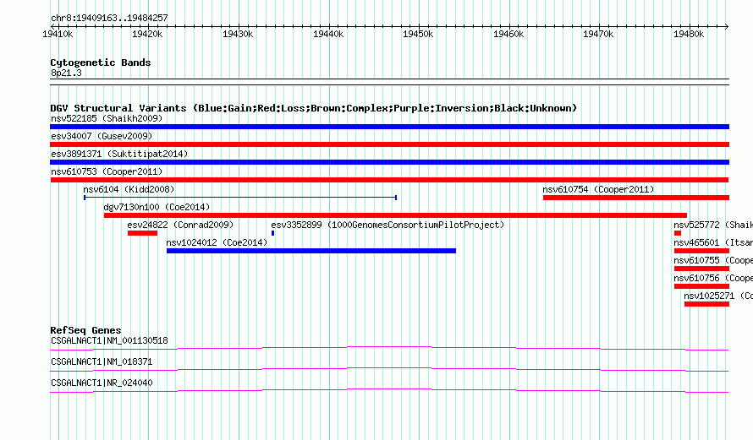The image size is (753, 440).
Task: Open the esv3891371 (Suktitipat2014) label
Action: [x=119, y=154]
